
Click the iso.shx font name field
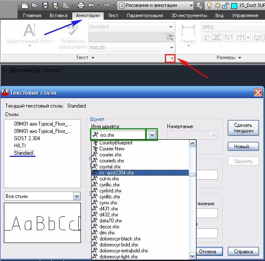118,135
